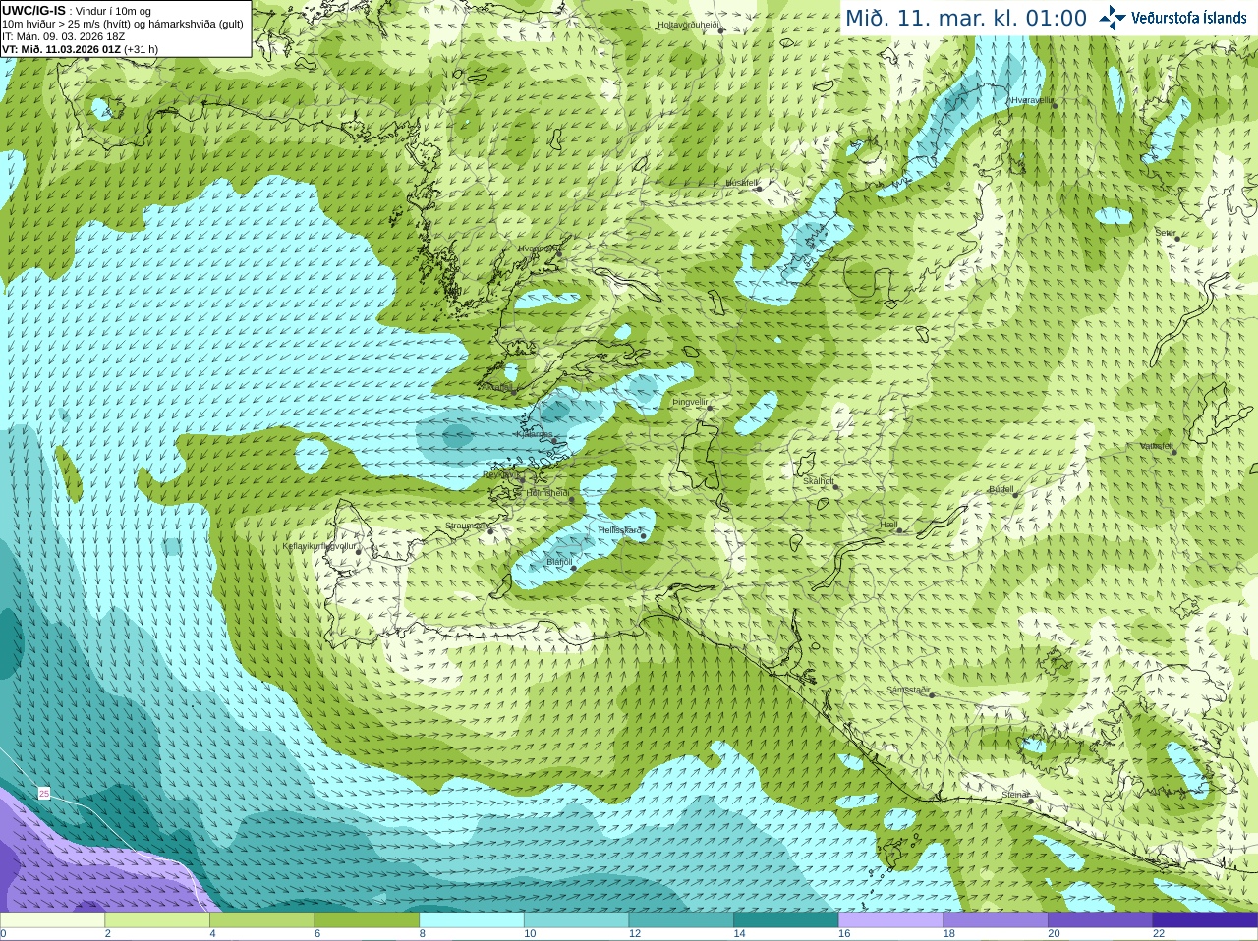Viewport: 1258px width, 941px height.
Task: Select the 10–12 m/s legend color
Action: click(x=576, y=920)
